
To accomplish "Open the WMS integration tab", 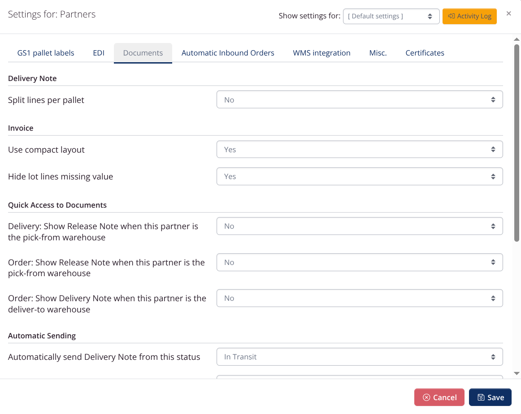I will click(x=321, y=52).
